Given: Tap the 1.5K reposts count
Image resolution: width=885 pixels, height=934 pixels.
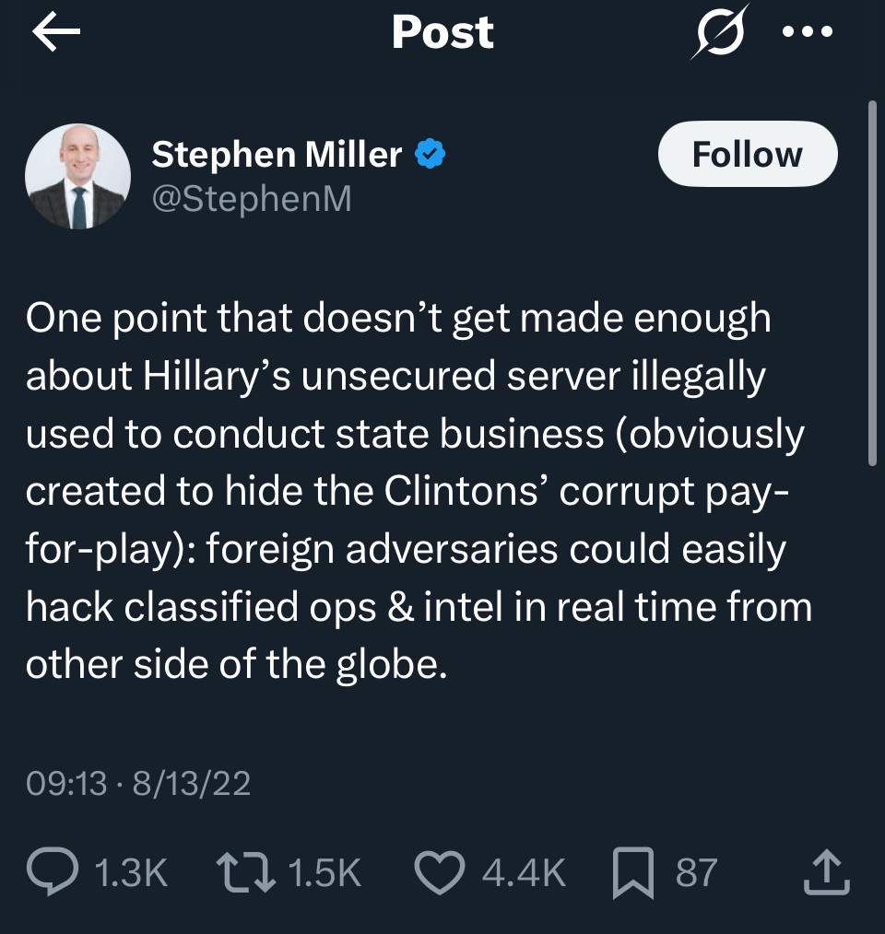Looking at the screenshot, I should 324,872.
